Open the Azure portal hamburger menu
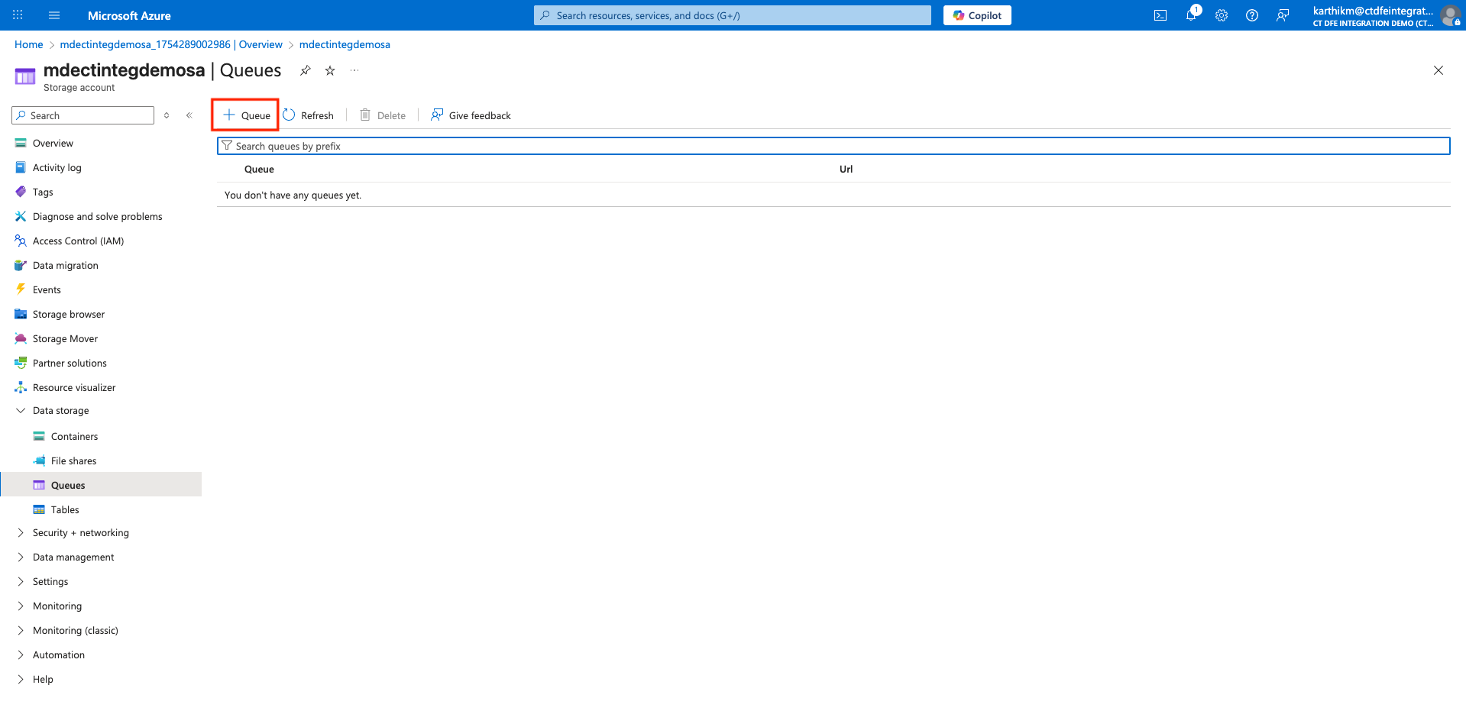 pos(53,15)
